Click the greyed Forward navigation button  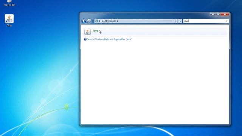click(x=89, y=21)
